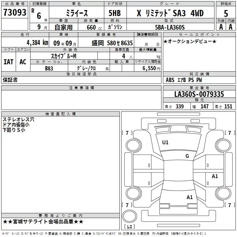The height and width of the screenshot is (237, 237).
Task: Click the U1 dent mark on the hood
Action: pos(165,142)
